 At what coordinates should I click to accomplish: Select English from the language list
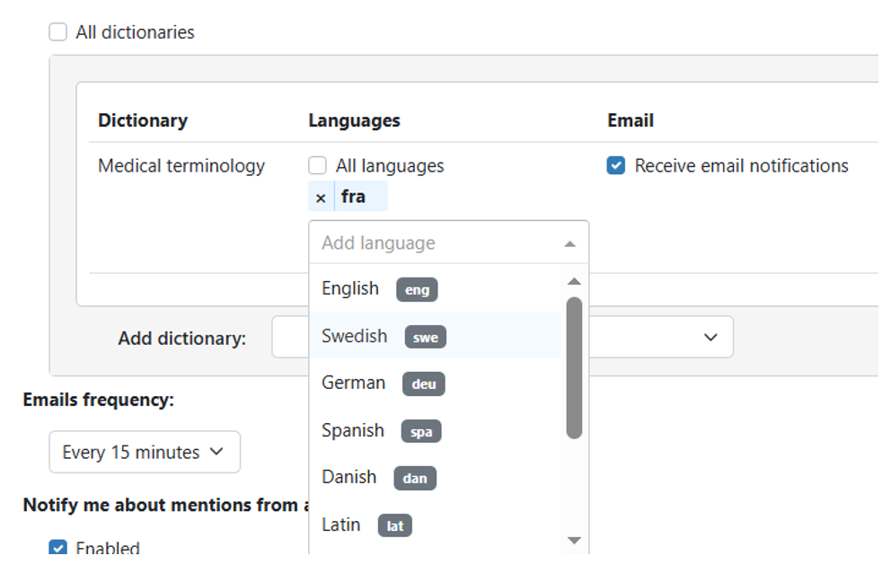pos(435,288)
